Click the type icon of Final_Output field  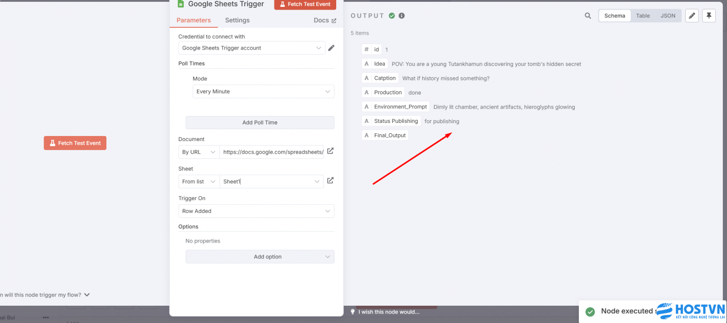tap(367, 136)
